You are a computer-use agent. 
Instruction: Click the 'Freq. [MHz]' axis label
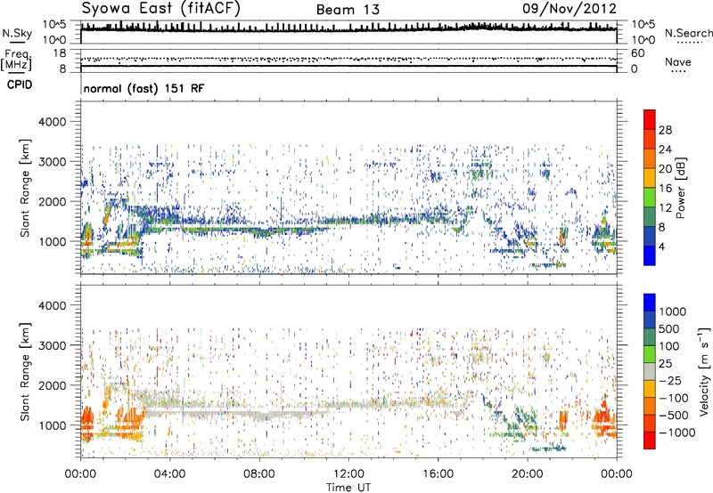tap(17, 60)
